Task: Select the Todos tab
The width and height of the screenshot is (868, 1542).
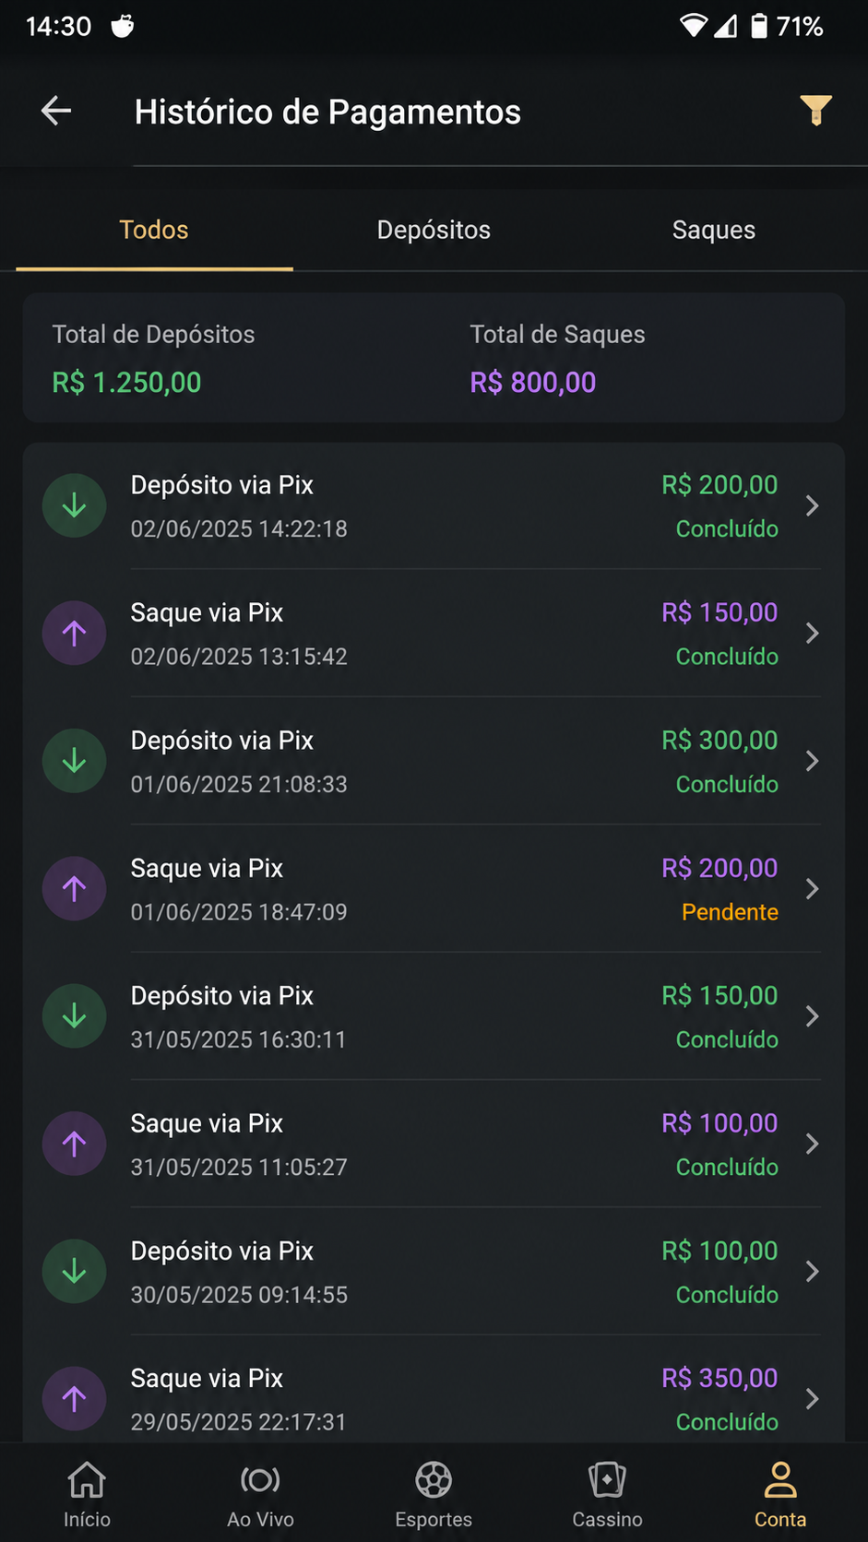Action: 154,230
